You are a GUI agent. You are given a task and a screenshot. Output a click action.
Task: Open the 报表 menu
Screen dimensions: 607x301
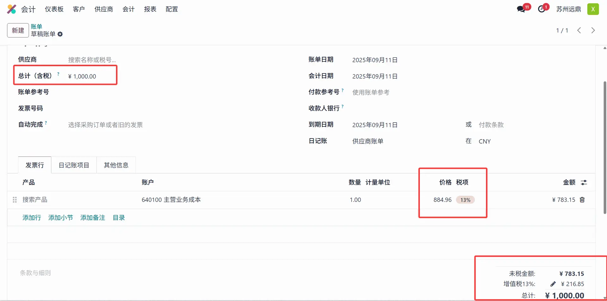[150, 9]
